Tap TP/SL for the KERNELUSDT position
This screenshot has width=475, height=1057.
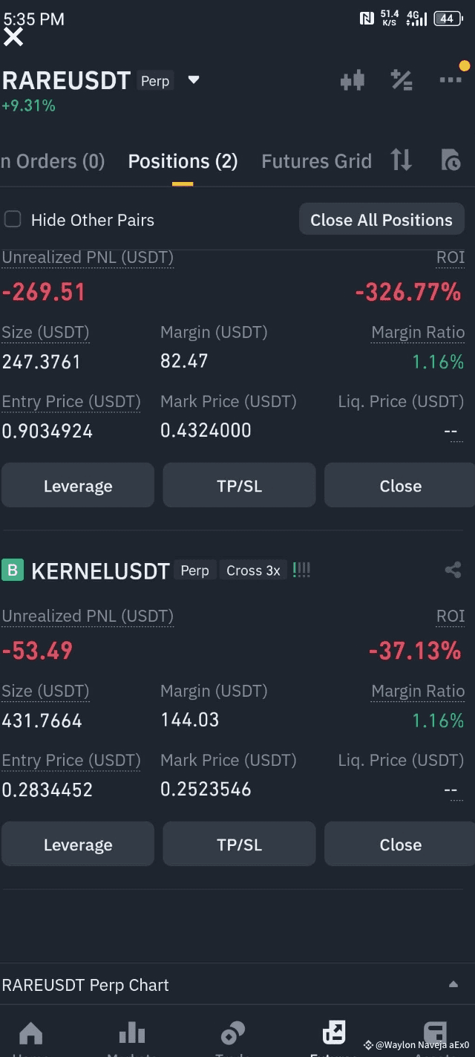point(239,845)
